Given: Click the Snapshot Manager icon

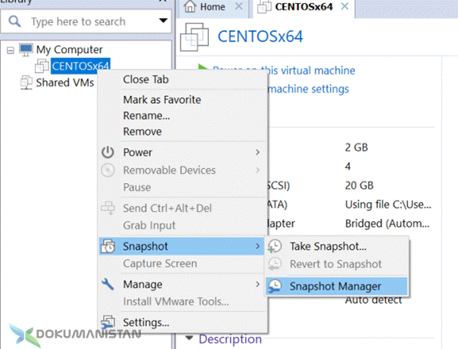Looking at the screenshot, I should (x=275, y=286).
